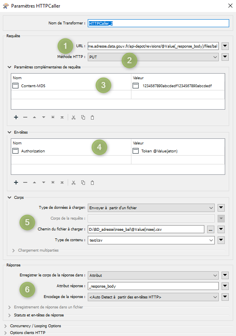236x336 pixels.
Task: Open Chemin du fichier à charger arrow menu
Action: [221, 229]
